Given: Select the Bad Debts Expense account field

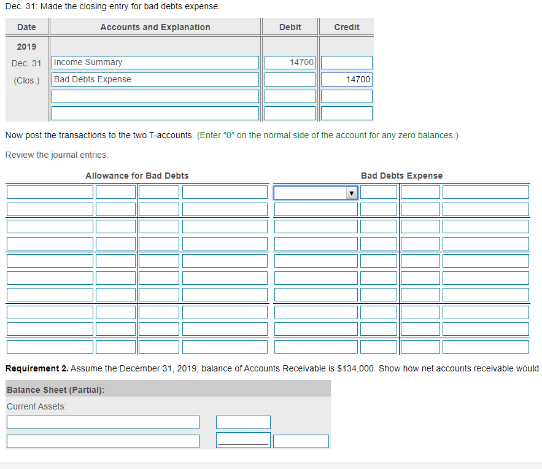Looking at the screenshot, I should (x=155, y=79).
